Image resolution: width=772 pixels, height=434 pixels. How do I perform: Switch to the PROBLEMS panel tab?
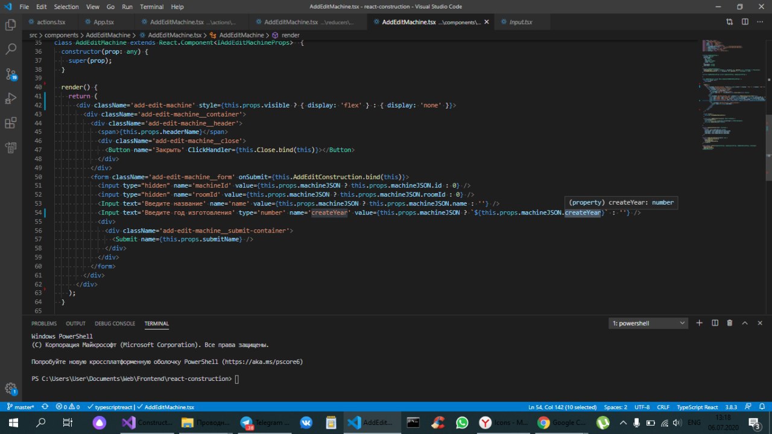pyautogui.click(x=44, y=324)
